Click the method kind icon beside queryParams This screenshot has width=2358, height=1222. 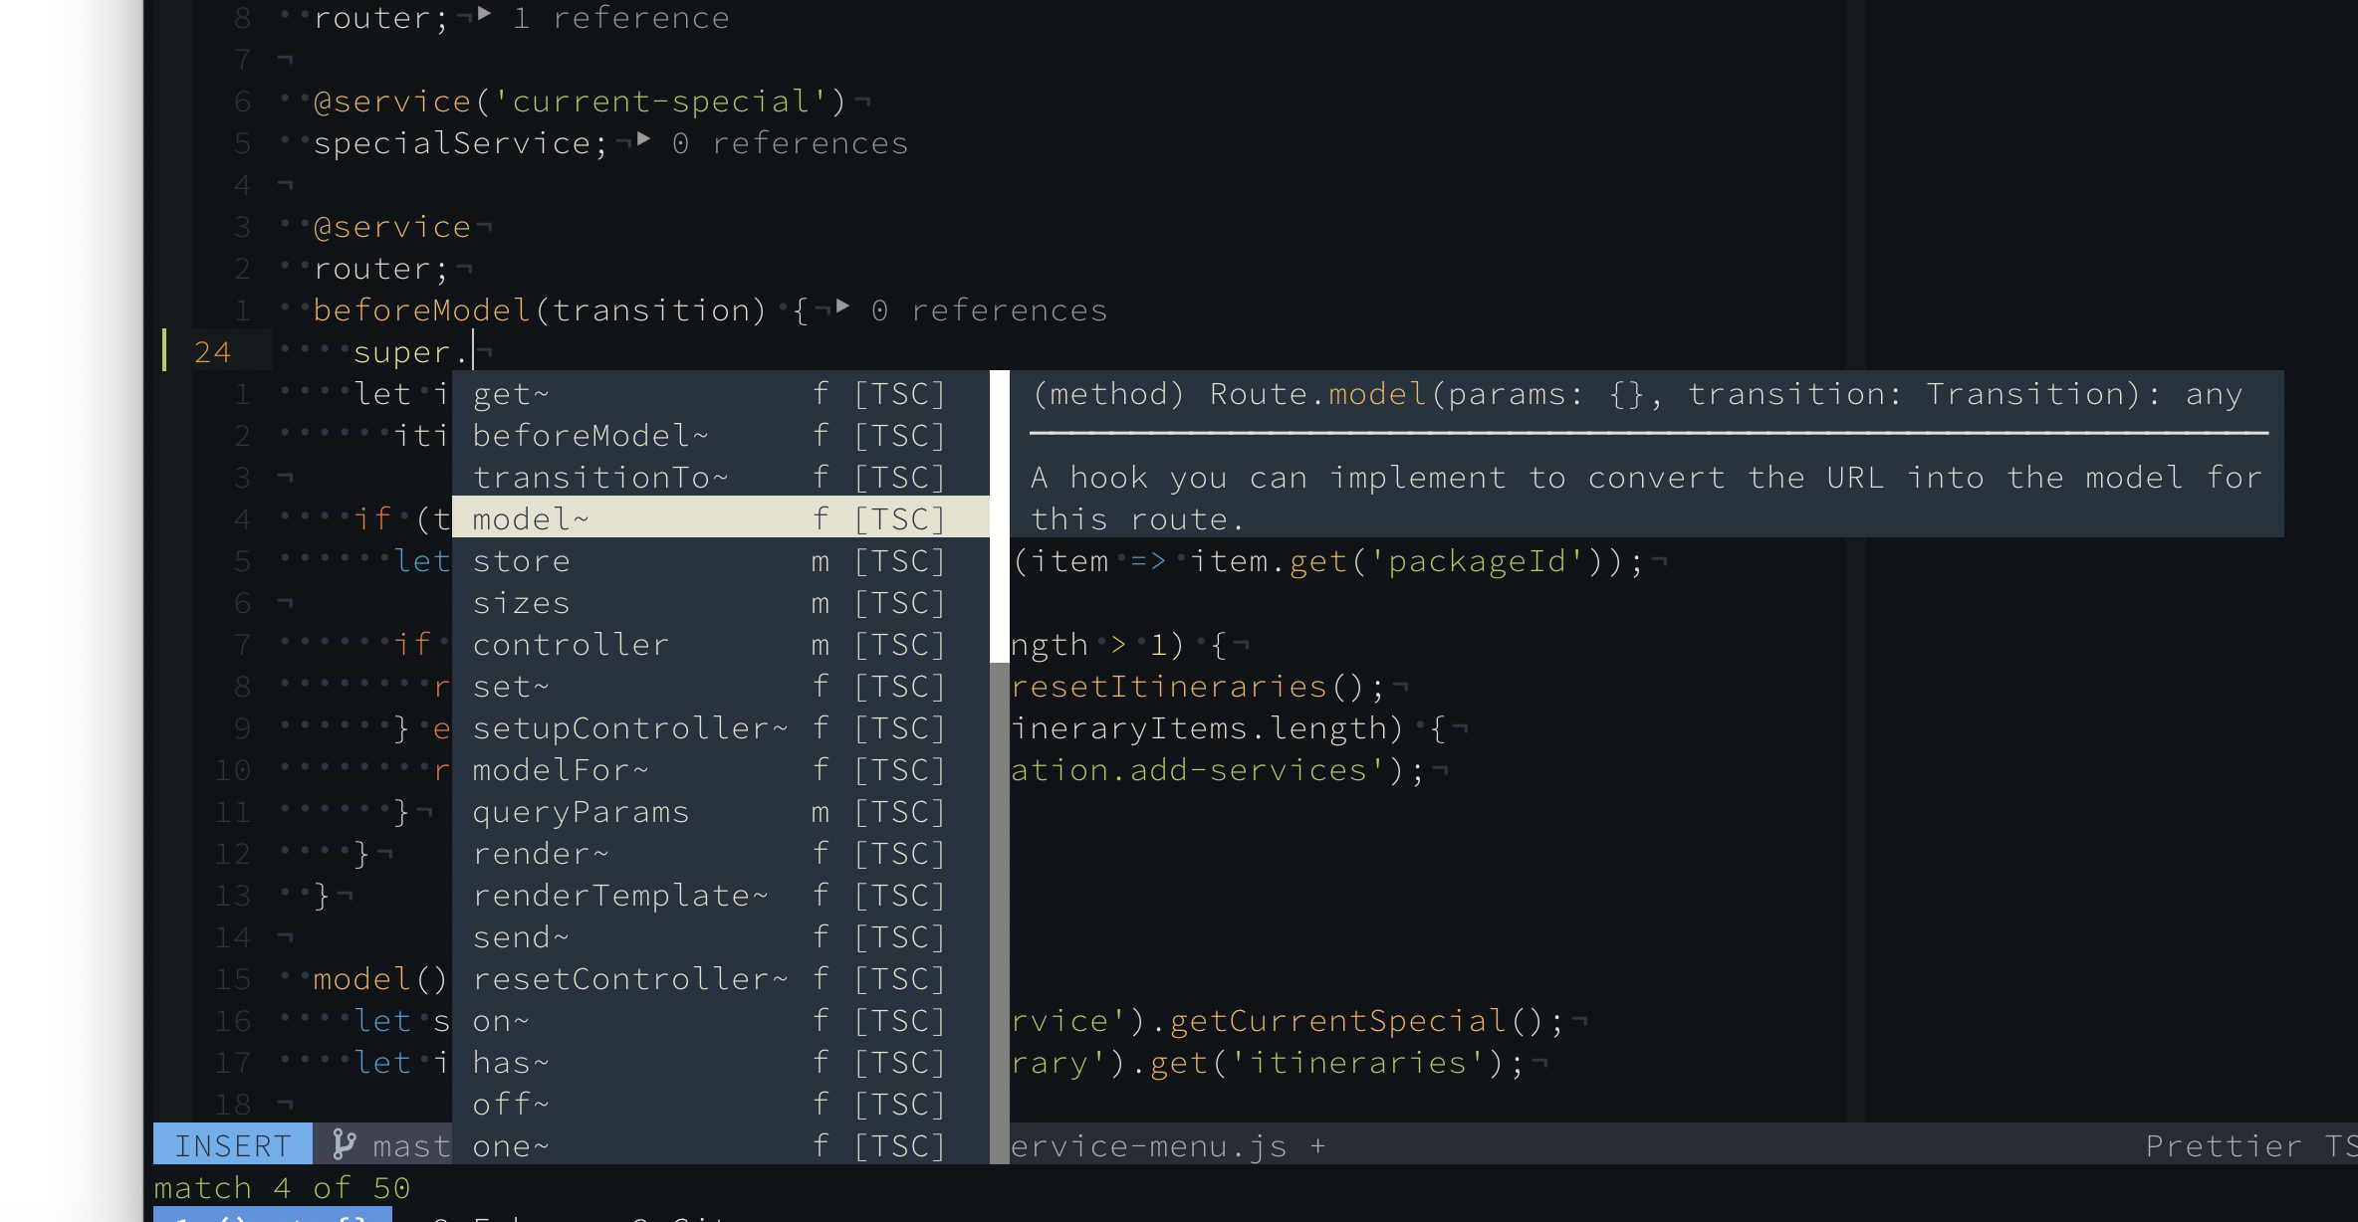point(820,811)
